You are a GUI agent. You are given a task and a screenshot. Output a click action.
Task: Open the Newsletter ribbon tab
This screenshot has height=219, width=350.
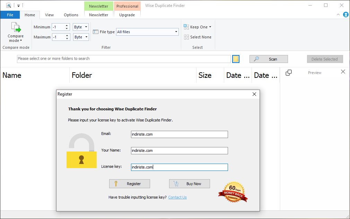(99, 15)
